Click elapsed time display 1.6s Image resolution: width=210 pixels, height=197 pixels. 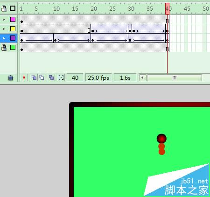(x=125, y=77)
